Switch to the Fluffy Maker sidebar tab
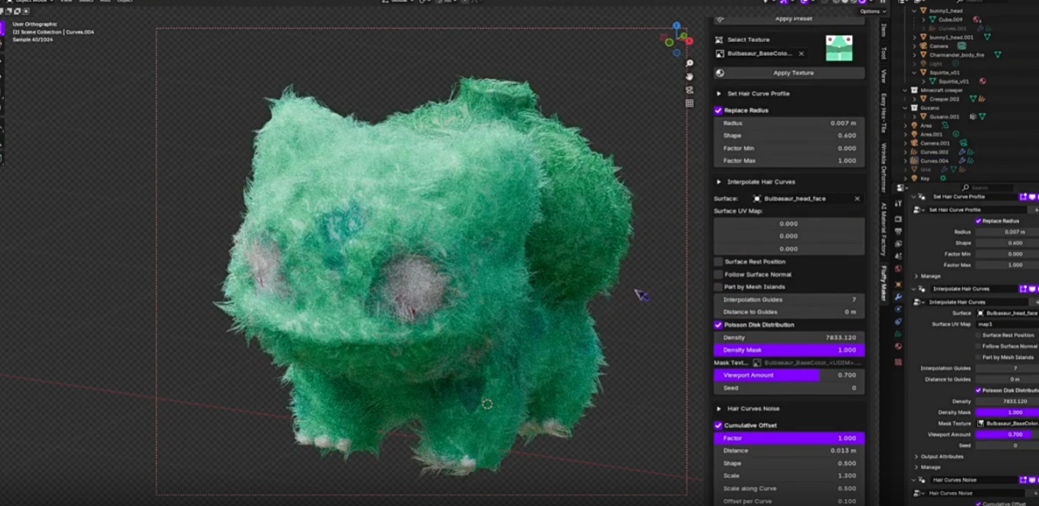This screenshot has height=506, width=1039. click(x=883, y=284)
